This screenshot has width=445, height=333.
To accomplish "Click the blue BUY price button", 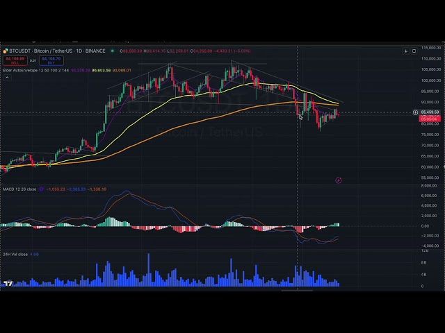I will click(x=51, y=60).
